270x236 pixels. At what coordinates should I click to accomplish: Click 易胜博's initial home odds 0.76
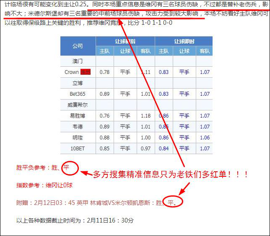pyautogui.click(x=104, y=116)
